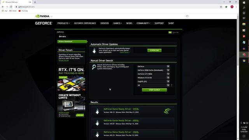Click Learn More button on NVIDIA Studio banner

[80, 115]
